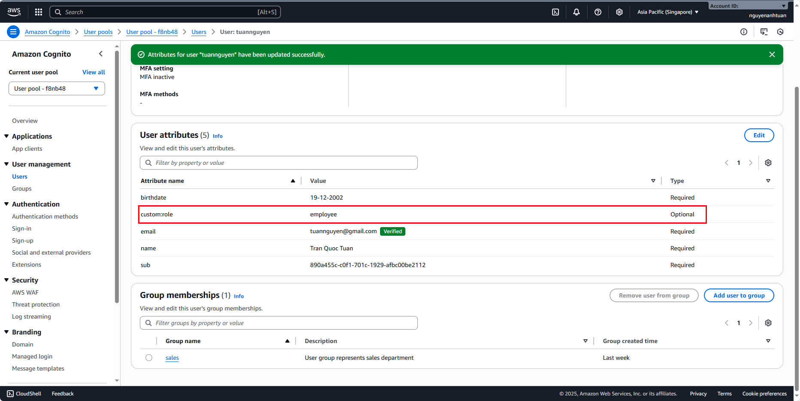Screen dimensions: 800x401
Task: Dismiss the green success notification
Action: [772, 55]
